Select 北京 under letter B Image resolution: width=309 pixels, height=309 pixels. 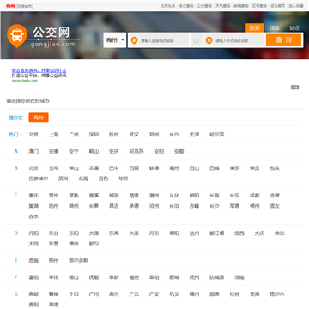(x=33, y=168)
